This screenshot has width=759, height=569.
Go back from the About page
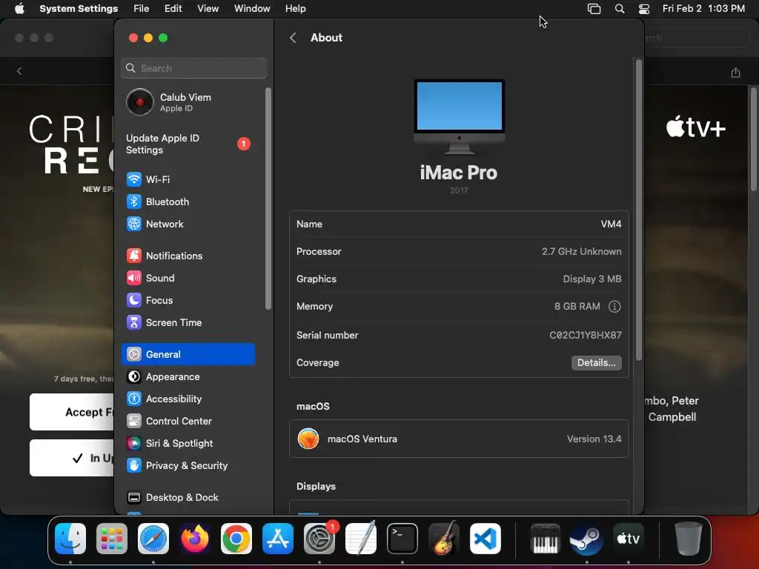coord(293,38)
